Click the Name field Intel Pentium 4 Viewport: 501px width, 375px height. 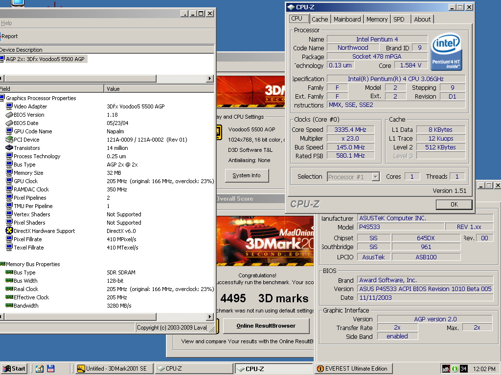377,39
